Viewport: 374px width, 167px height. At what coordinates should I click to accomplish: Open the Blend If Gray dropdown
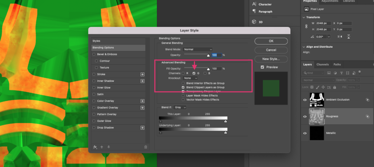180,108
